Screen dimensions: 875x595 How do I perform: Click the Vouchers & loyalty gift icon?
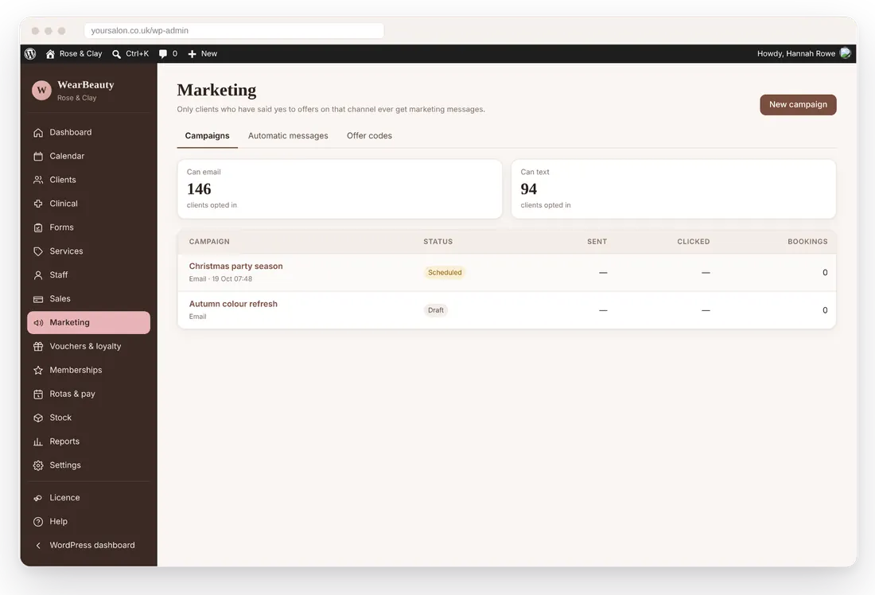(x=38, y=347)
